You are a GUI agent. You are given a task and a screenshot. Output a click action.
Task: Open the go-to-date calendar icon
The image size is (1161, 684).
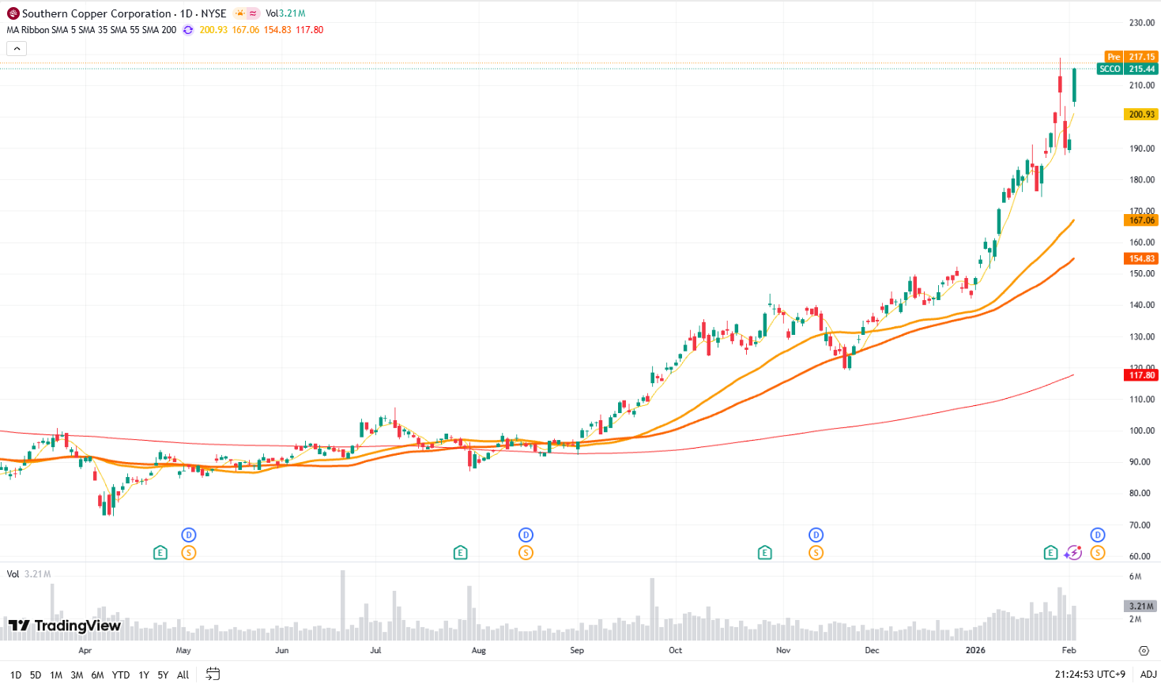point(213,674)
